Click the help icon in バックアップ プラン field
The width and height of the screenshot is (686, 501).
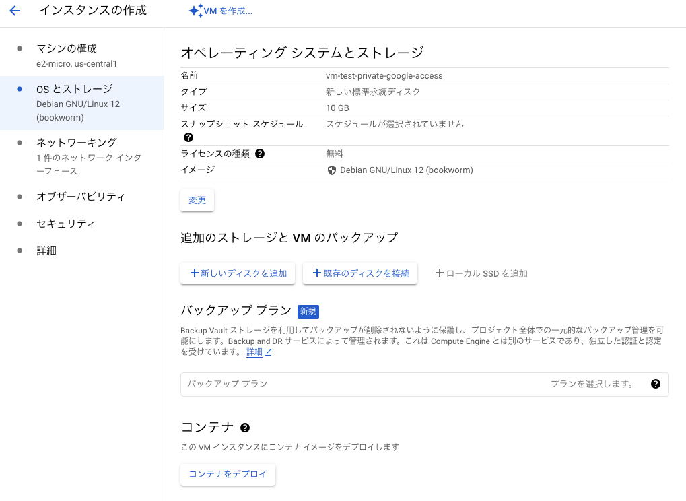(656, 384)
